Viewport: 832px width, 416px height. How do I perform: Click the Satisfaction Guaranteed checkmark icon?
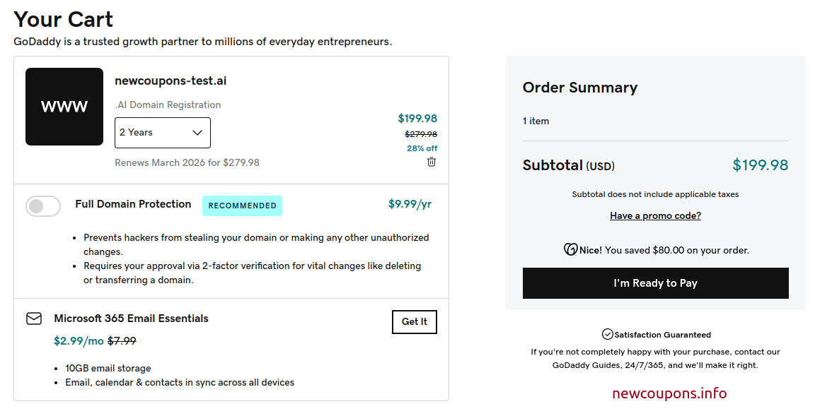pos(607,334)
